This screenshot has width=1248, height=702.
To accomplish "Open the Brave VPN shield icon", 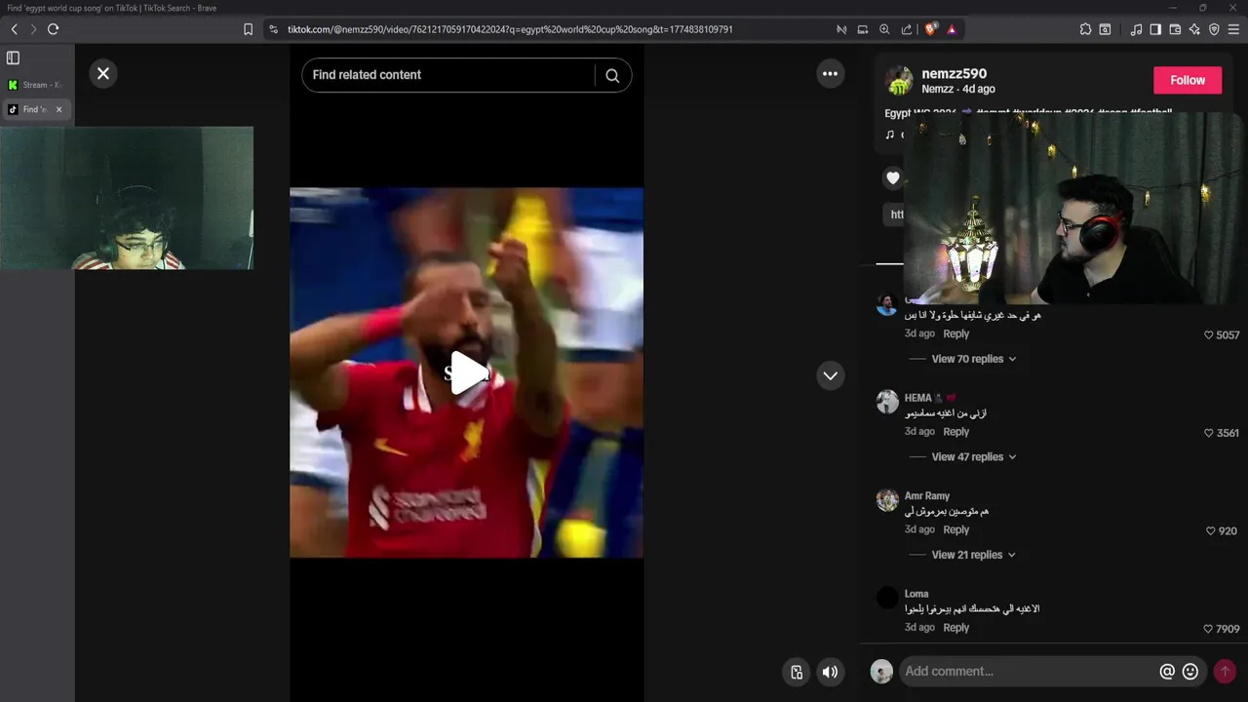I will coord(1214,29).
